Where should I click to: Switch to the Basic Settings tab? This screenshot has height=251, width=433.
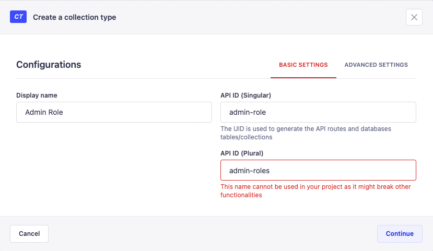(303, 65)
